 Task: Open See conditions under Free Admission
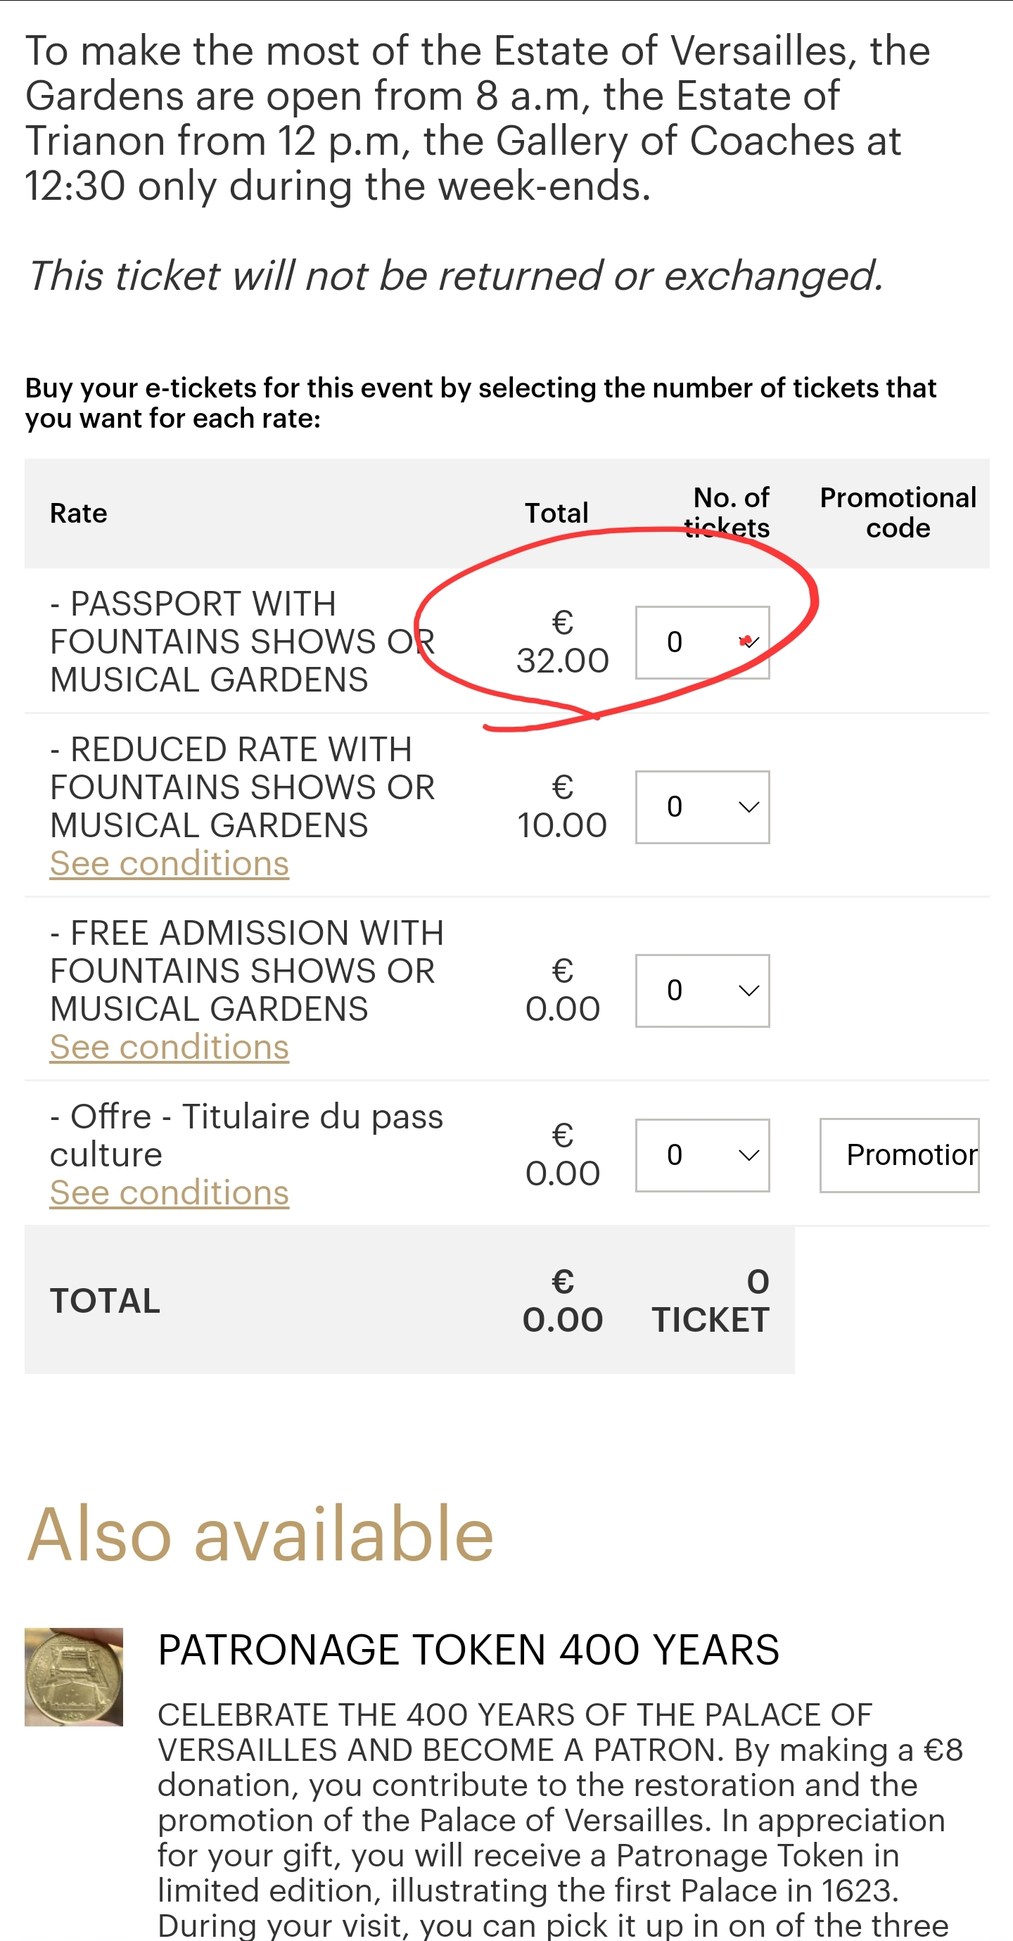pos(169,1048)
